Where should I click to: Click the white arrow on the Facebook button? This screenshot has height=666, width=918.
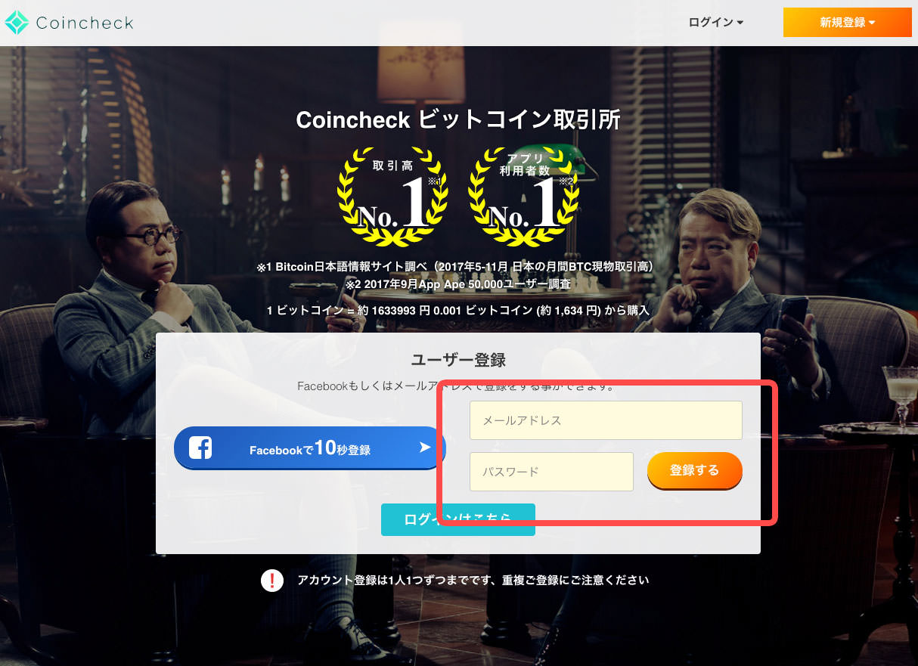[425, 448]
